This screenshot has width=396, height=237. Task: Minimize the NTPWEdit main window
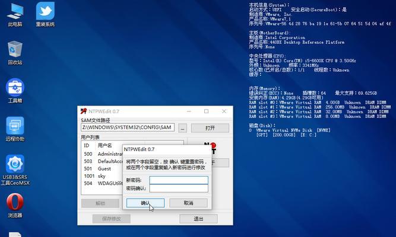click(x=189, y=111)
